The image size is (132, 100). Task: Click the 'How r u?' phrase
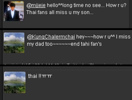click(x=116, y=6)
